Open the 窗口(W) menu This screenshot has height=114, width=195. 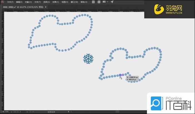pos(74,2)
